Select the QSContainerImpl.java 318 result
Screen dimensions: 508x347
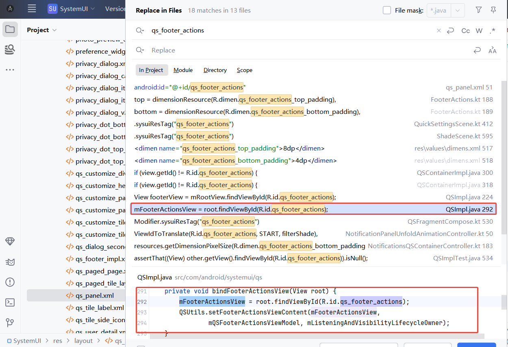click(313, 185)
